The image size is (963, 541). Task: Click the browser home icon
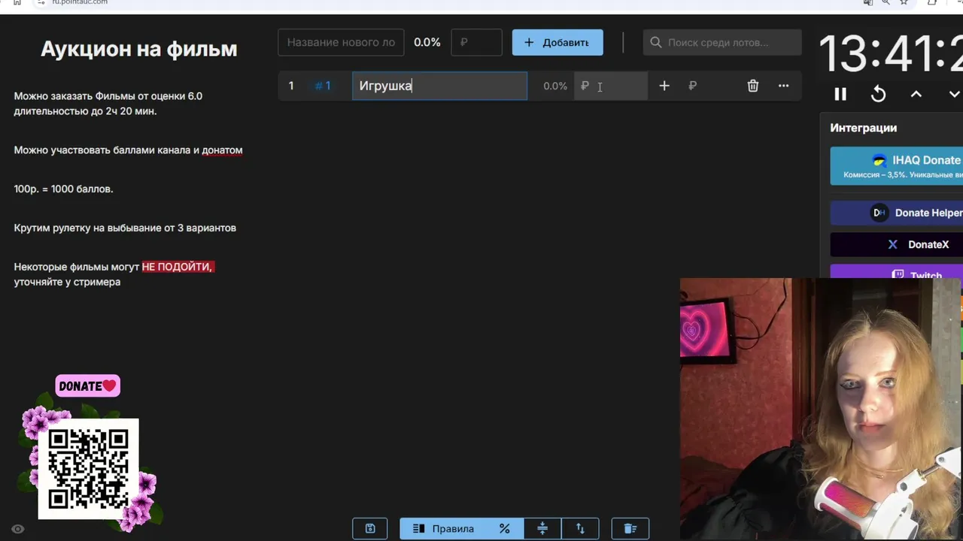[x=17, y=3]
